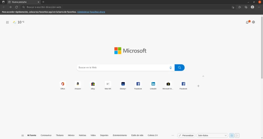Open the Disney+ quick link
This screenshot has height=139, width=263.
click(123, 85)
